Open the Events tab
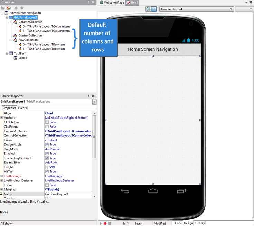Viewport: 255px width, 226px height. click(x=22, y=108)
